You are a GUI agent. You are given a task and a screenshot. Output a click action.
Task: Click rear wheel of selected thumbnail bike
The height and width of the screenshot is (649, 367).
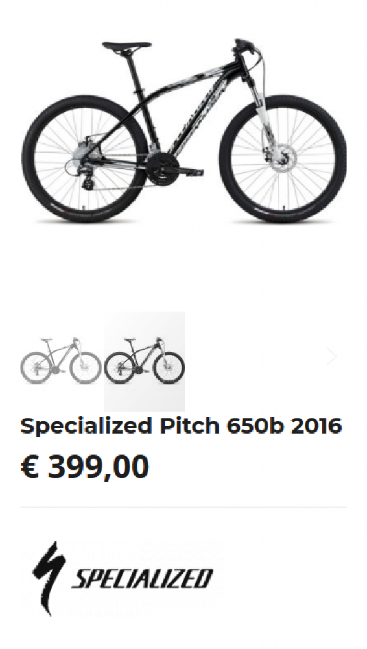click(x=119, y=367)
